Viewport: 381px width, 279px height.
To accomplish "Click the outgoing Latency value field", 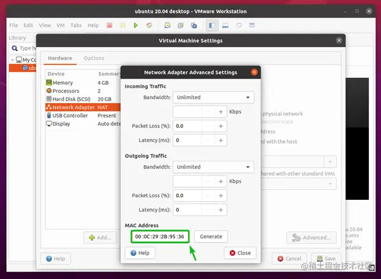I will pyautogui.click(x=187, y=210).
